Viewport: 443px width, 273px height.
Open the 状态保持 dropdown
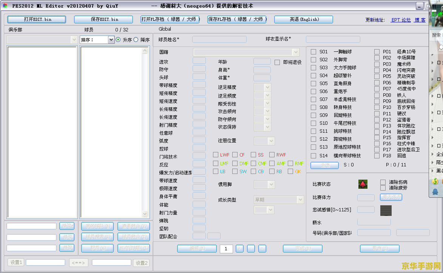coord(262,127)
